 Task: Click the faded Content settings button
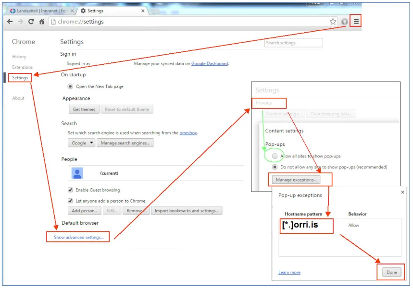(x=283, y=114)
